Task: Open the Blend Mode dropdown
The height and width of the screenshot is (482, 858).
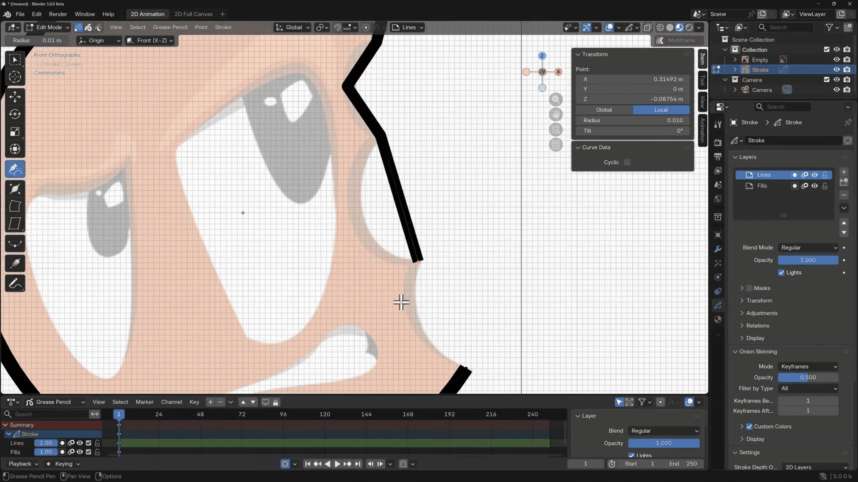Action: pyautogui.click(x=808, y=247)
